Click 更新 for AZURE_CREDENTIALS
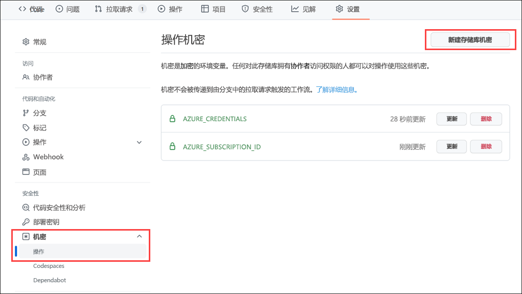The image size is (522, 294). (x=451, y=119)
